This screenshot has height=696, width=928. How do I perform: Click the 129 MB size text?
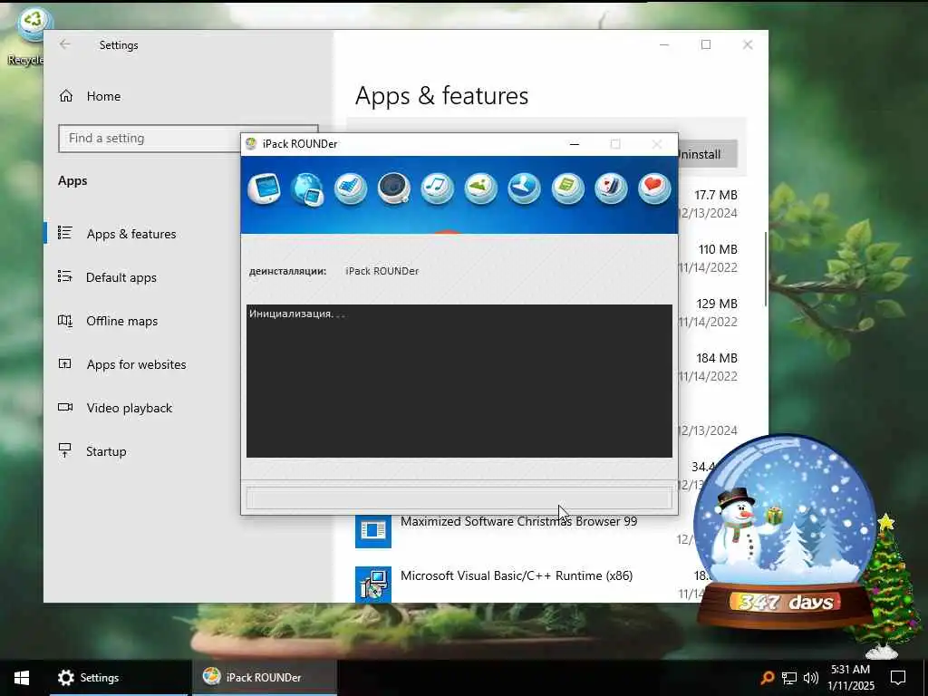coord(717,304)
